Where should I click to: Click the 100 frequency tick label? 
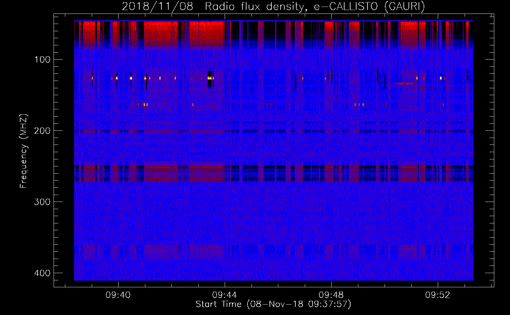[x=42, y=60]
